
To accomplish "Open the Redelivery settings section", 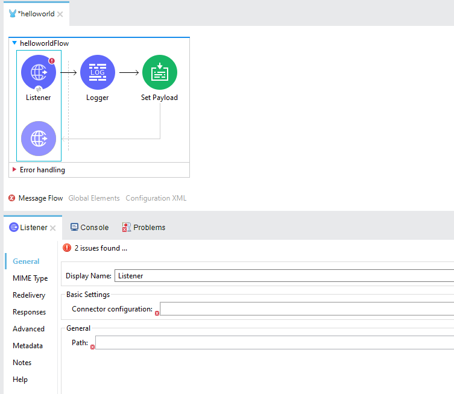I will pos(29,295).
